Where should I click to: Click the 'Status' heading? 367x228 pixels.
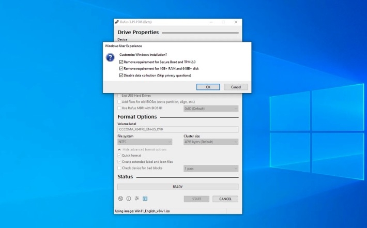(125, 177)
